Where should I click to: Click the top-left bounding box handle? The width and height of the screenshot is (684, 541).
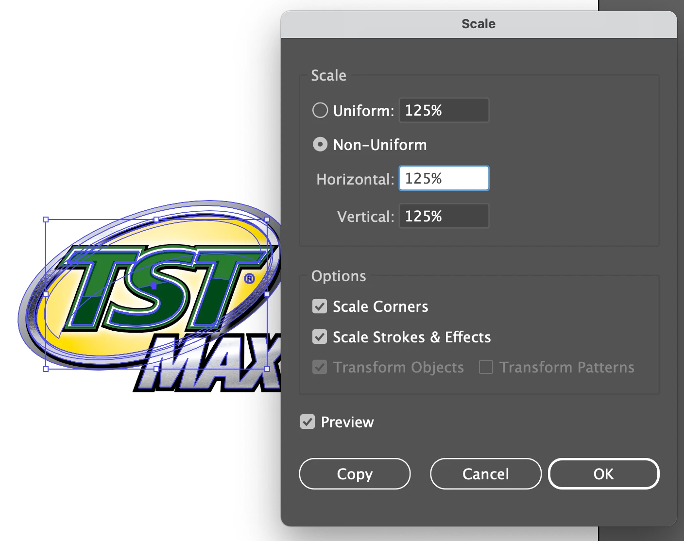46,220
